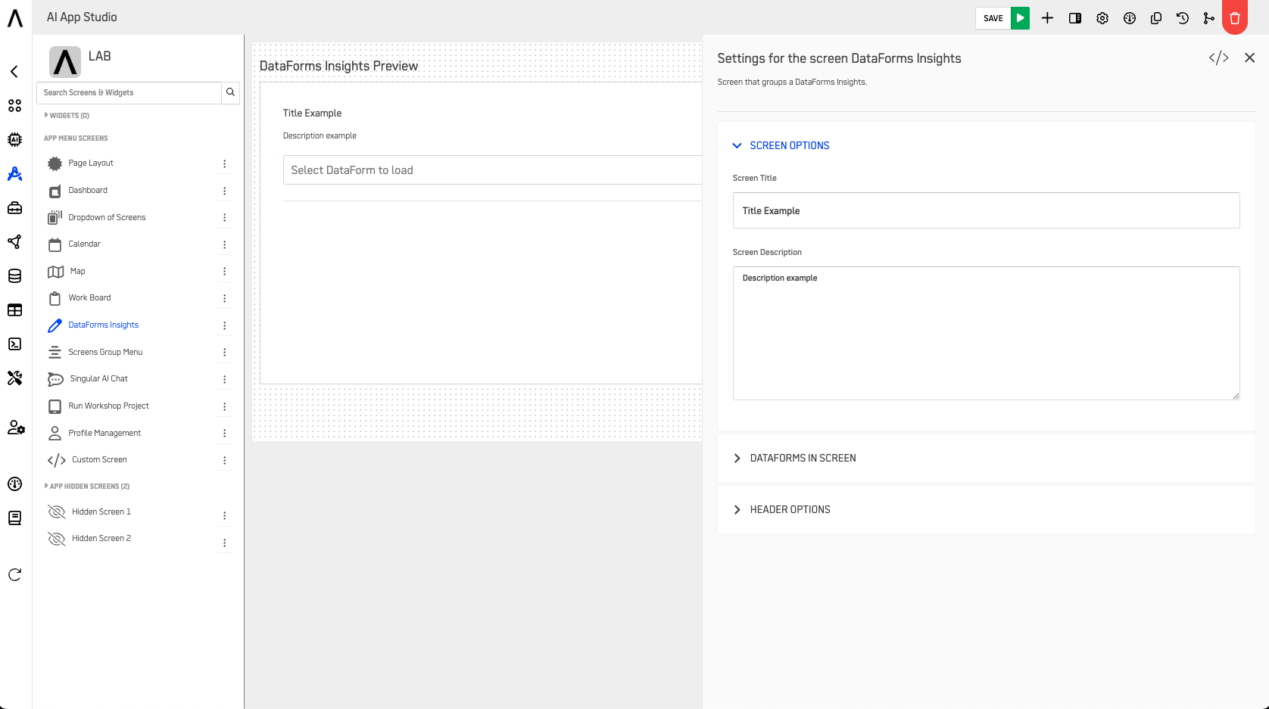
Task: Open the apps grid icon in sidebar
Action: click(x=14, y=106)
